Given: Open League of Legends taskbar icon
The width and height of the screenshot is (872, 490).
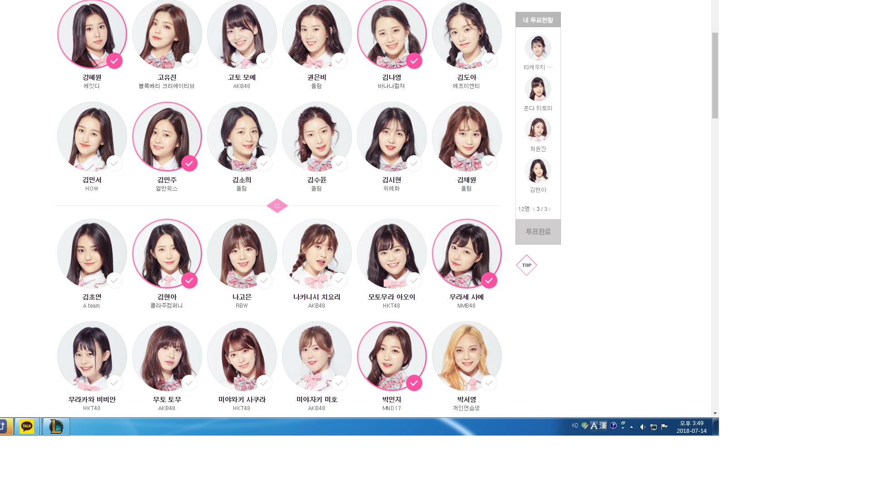Looking at the screenshot, I should pyautogui.click(x=56, y=426).
